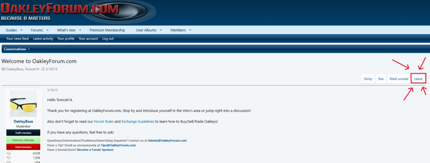Open the Premium Membership menu item
The width and height of the screenshot is (430, 163).
coord(107,30)
